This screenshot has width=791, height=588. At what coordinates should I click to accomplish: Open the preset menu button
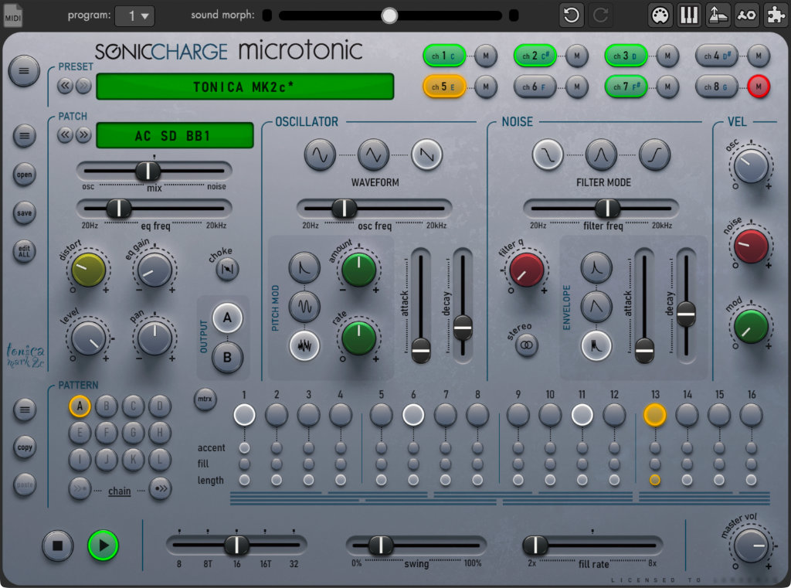pos(24,70)
